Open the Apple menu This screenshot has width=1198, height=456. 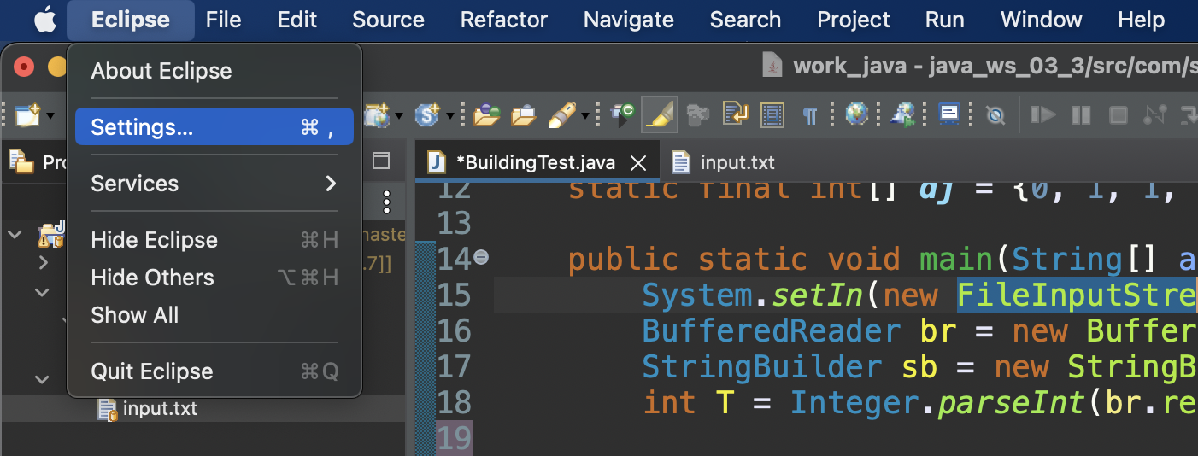coord(44,20)
